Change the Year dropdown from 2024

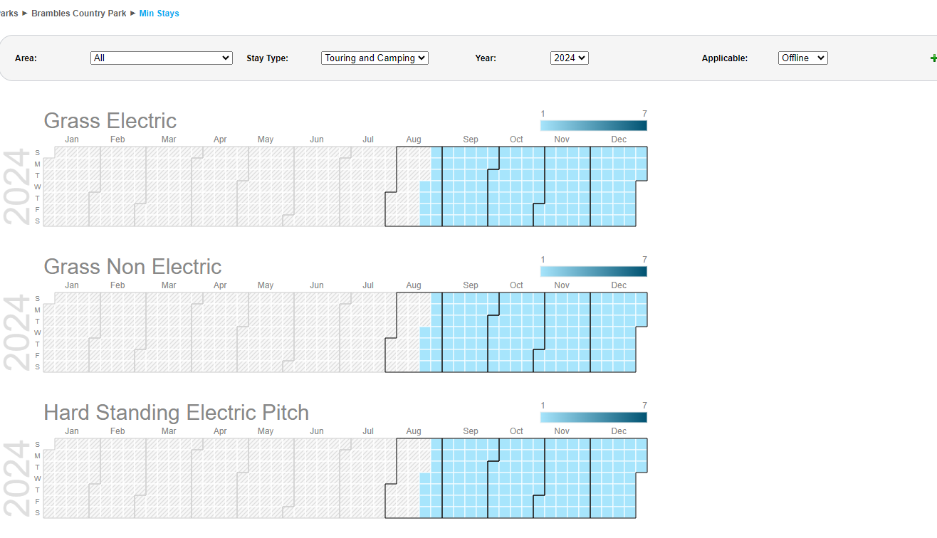[569, 58]
